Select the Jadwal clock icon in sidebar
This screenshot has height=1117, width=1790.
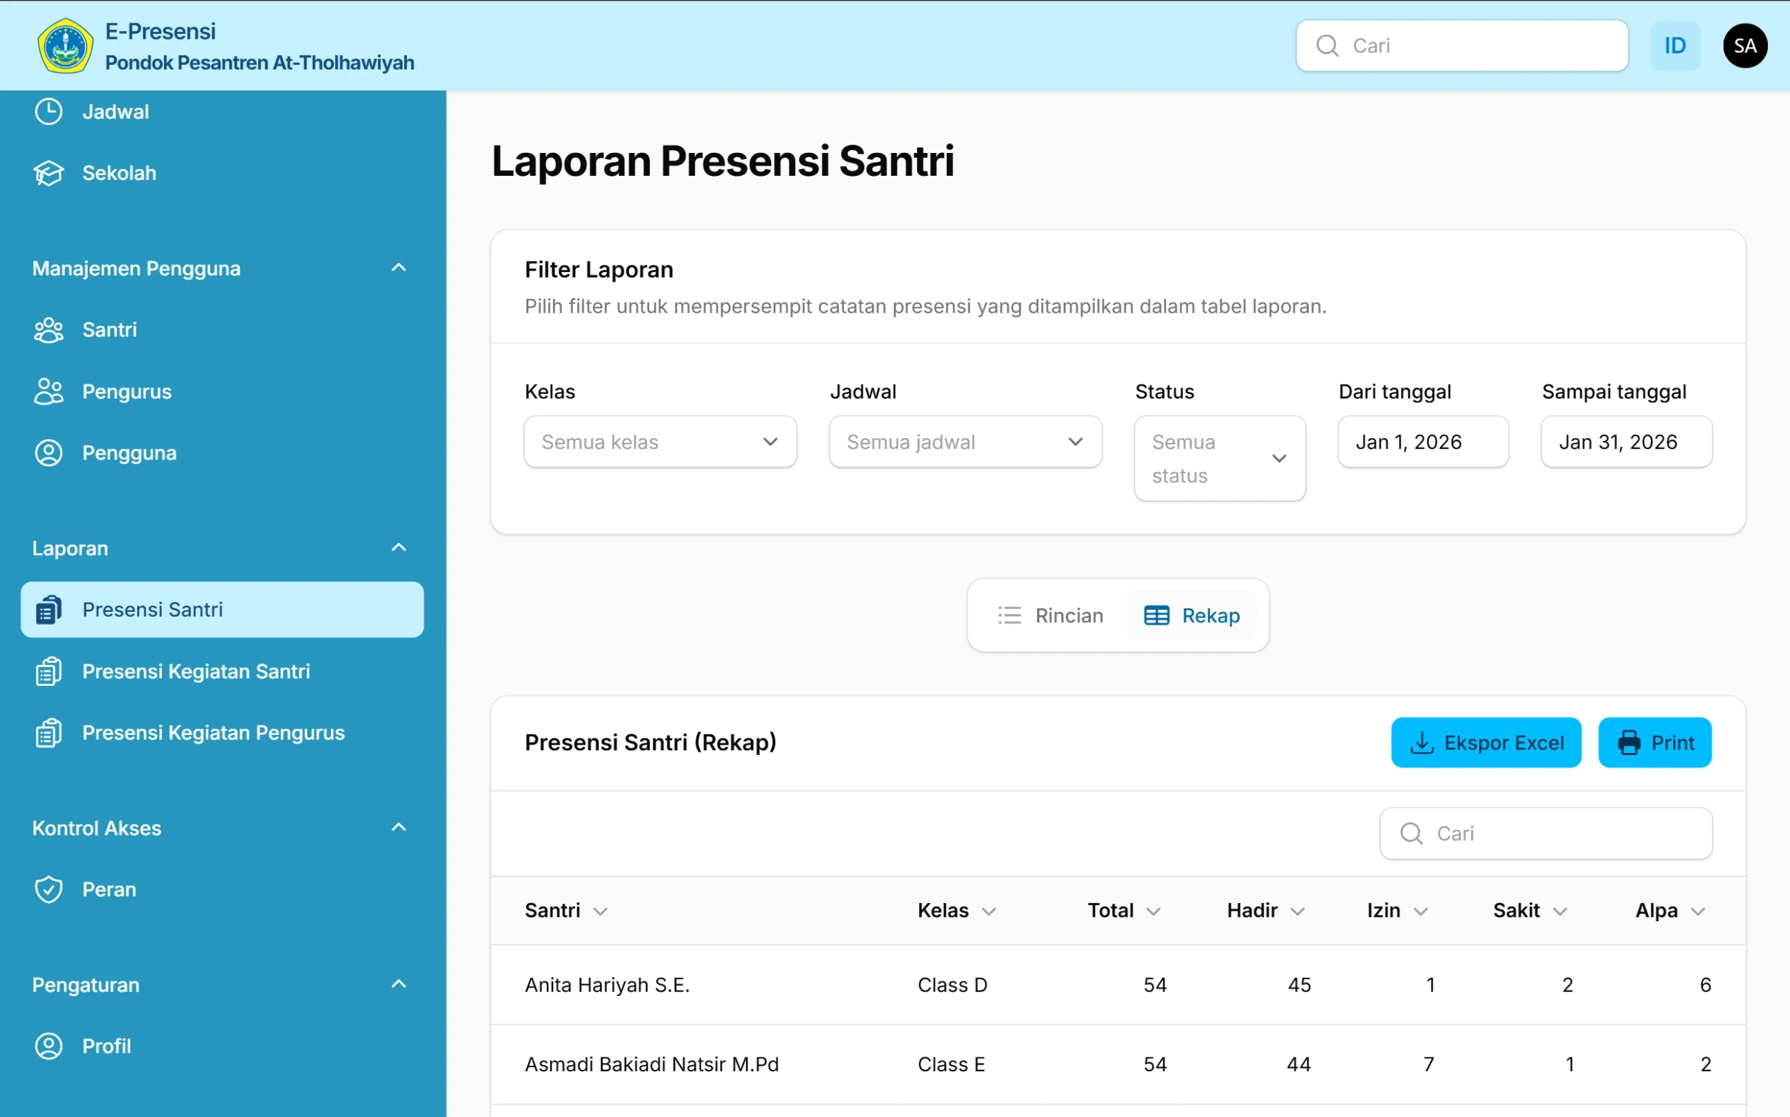click(47, 111)
